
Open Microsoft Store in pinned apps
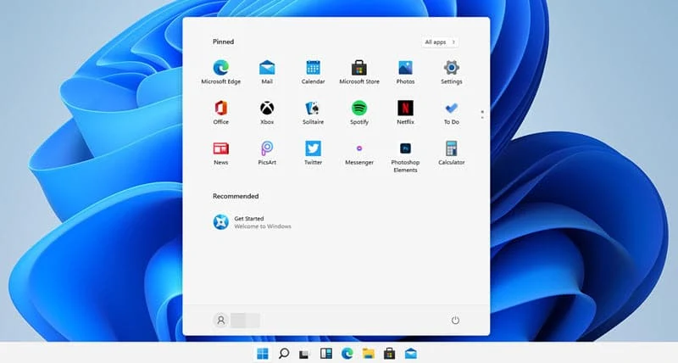click(x=358, y=72)
